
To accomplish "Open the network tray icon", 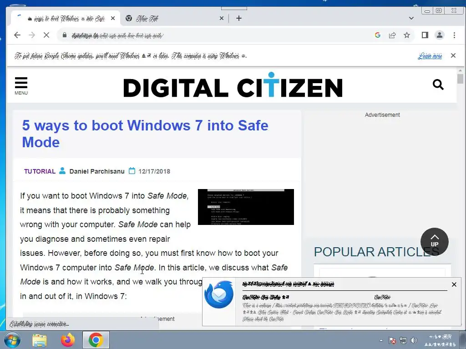I will [403, 340].
